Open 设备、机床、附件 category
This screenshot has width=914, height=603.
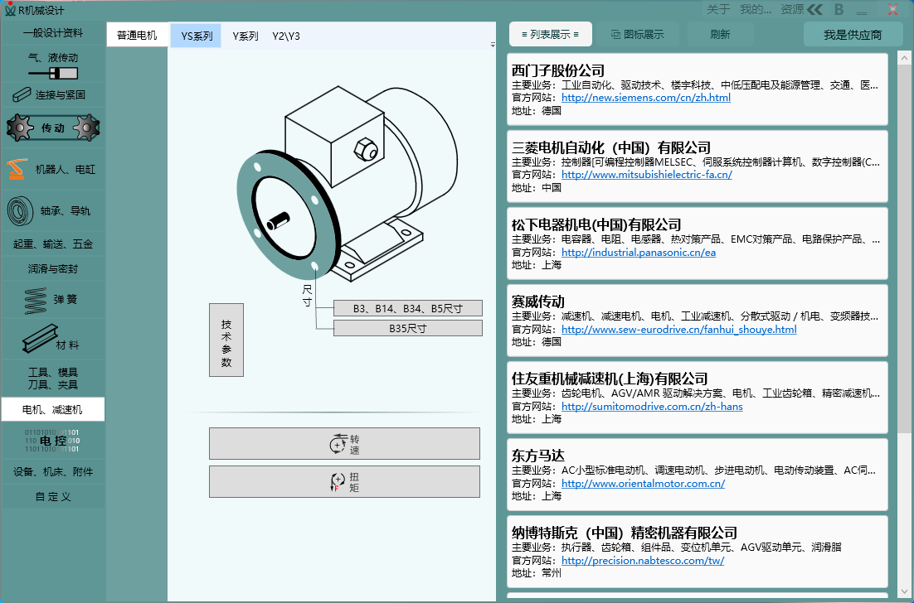point(53,471)
